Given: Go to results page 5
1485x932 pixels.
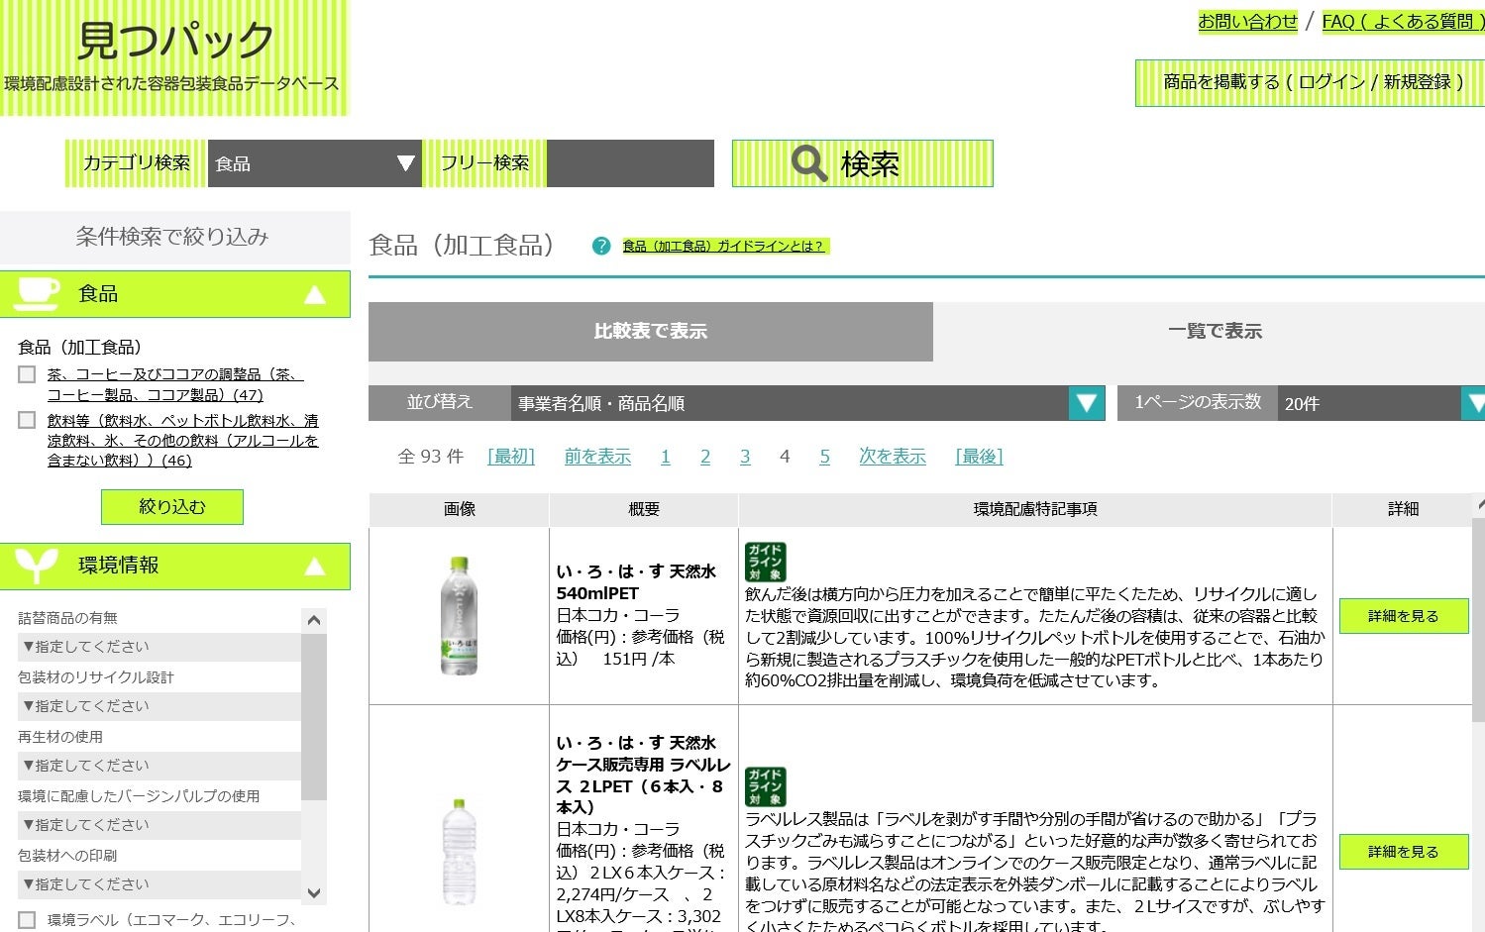Looking at the screenshot, I should pyautogui.click(x=824, y=457).
